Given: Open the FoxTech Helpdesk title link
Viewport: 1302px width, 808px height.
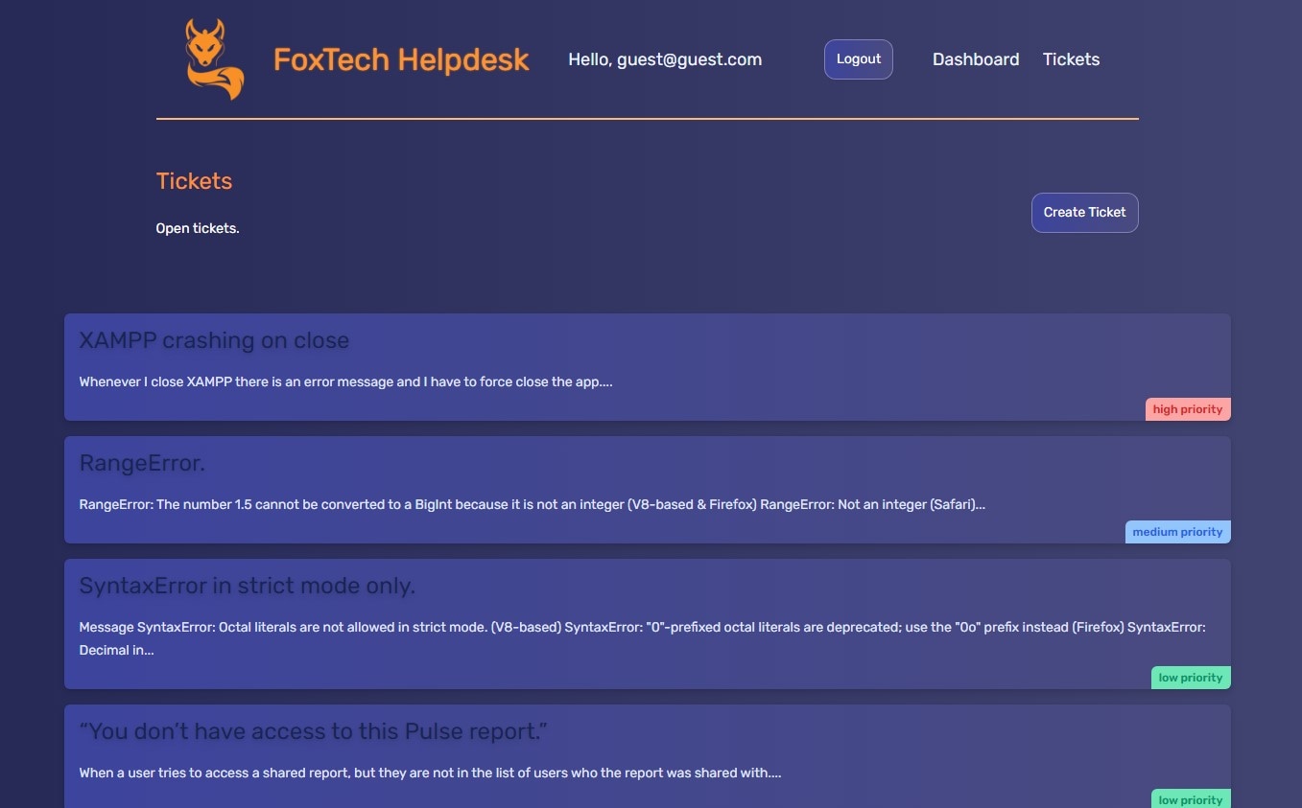Looking at the screenshot, I should (401, 59).
